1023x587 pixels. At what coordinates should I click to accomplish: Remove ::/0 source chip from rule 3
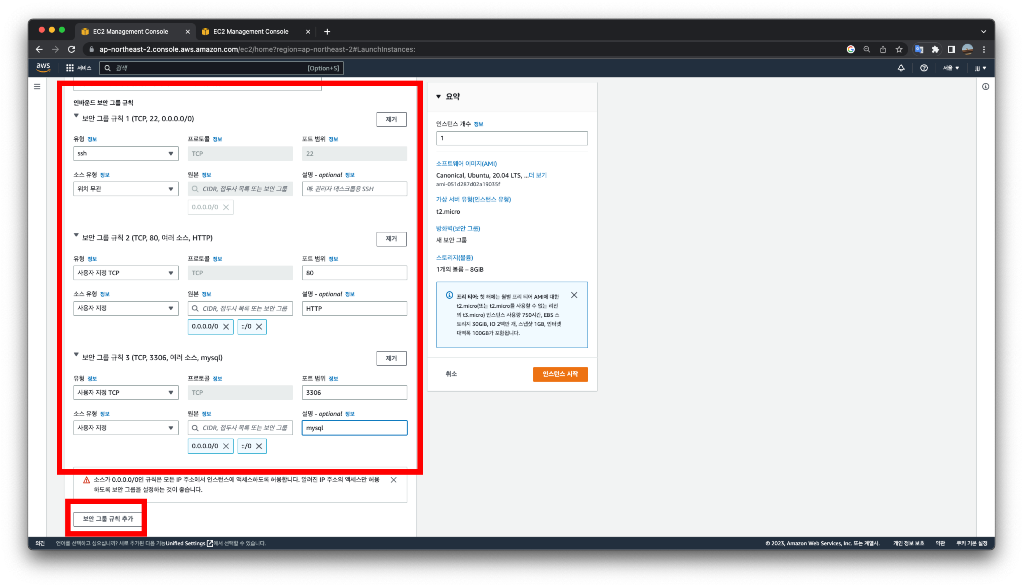point(259,446)
